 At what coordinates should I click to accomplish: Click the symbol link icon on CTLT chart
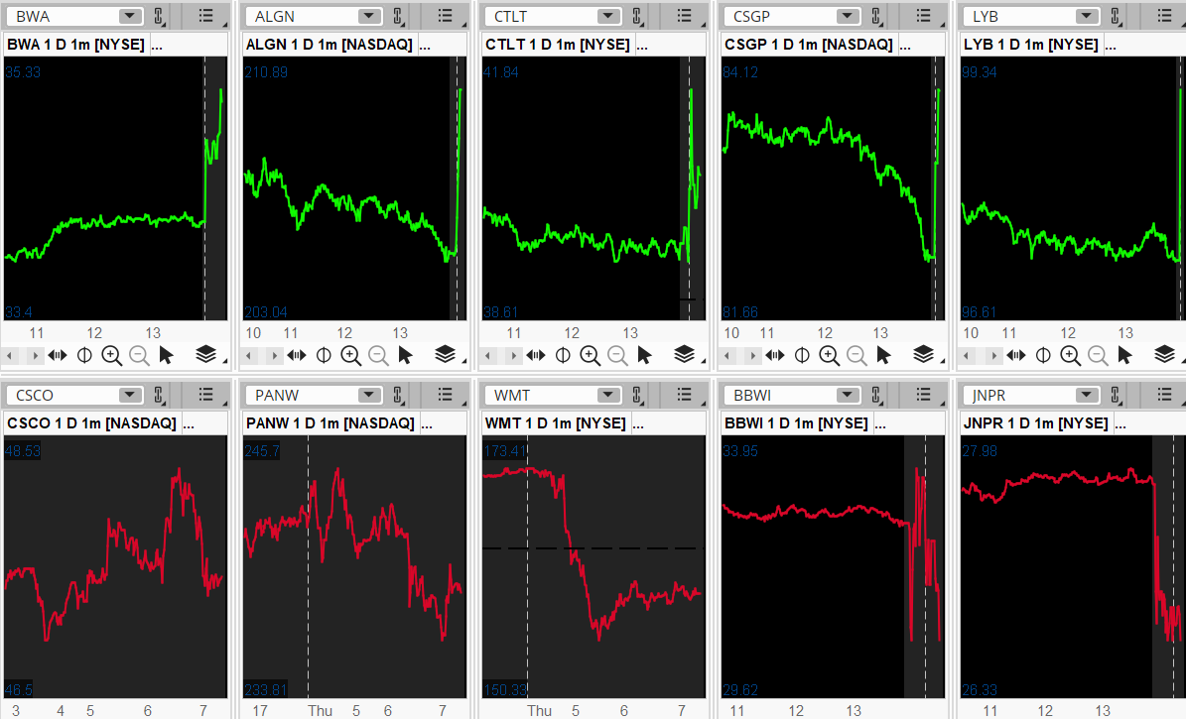(x=637, y=16)
